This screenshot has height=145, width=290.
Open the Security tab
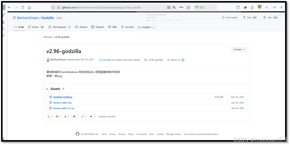(128, 27)
